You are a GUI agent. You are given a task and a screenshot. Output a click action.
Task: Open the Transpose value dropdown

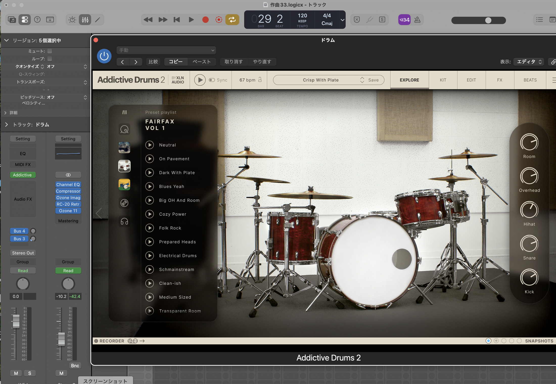(x=85, y=82)
